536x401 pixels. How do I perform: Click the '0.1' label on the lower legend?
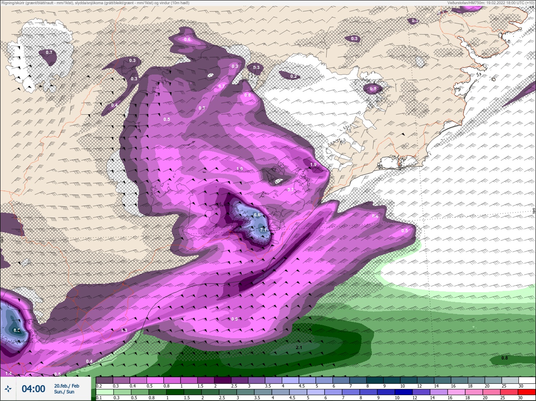99,398
